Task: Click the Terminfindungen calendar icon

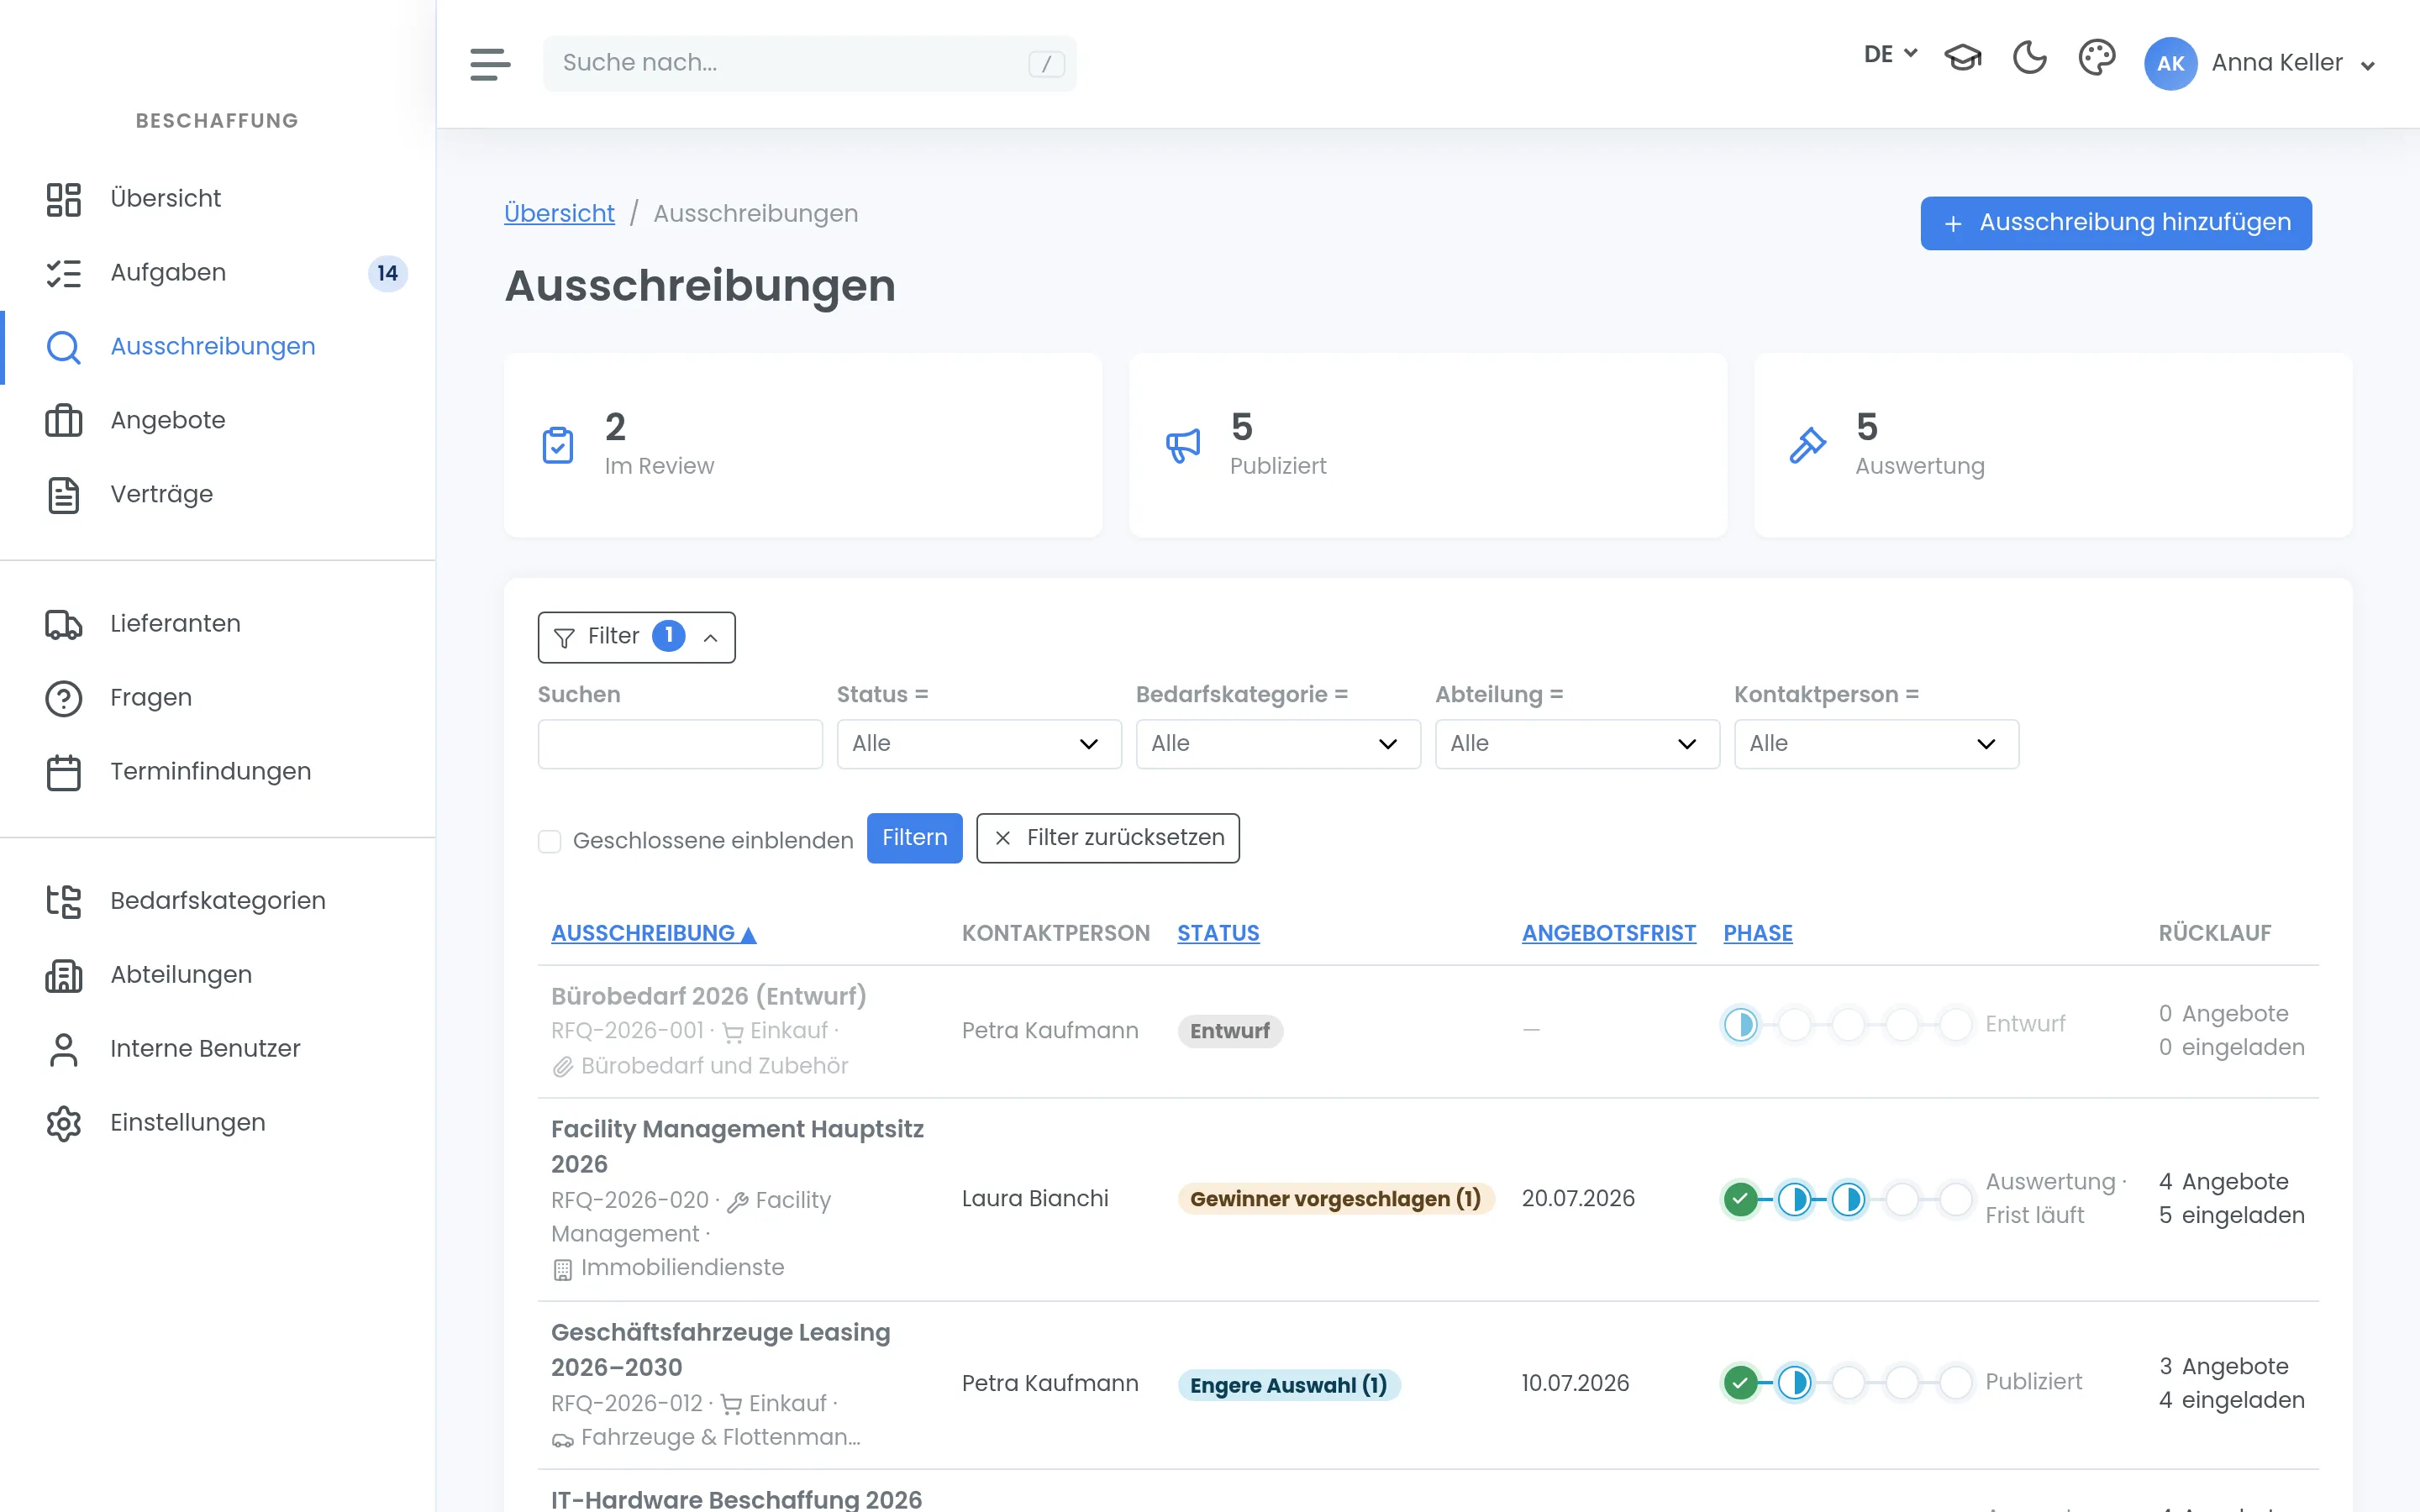Action: (64, 772)
